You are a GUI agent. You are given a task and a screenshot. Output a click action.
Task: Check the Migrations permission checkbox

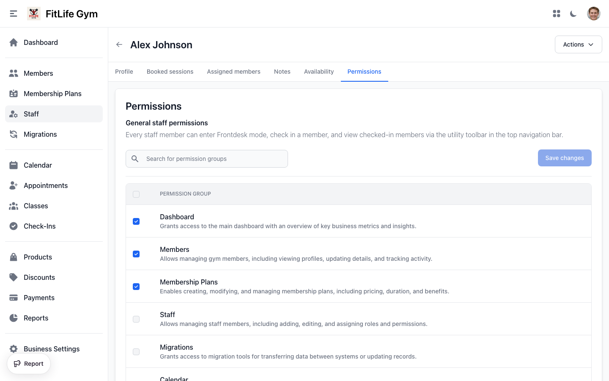click(136, 351)
